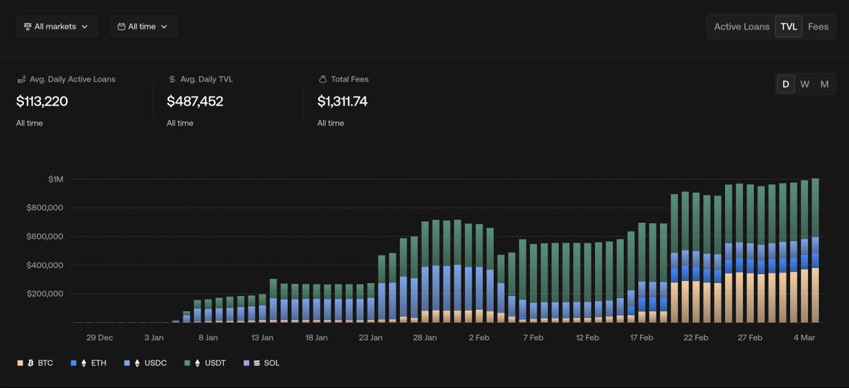Click the 18 Jan x-axis label

point(316,338)
